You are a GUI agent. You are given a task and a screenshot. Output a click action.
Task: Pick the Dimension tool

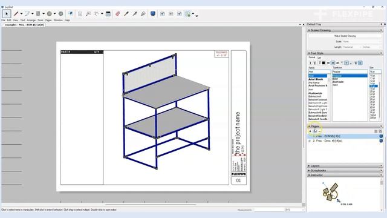(x=97, y=14)
